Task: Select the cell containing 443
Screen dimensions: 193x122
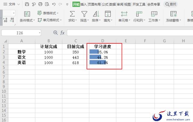Action: coord(76,57)
